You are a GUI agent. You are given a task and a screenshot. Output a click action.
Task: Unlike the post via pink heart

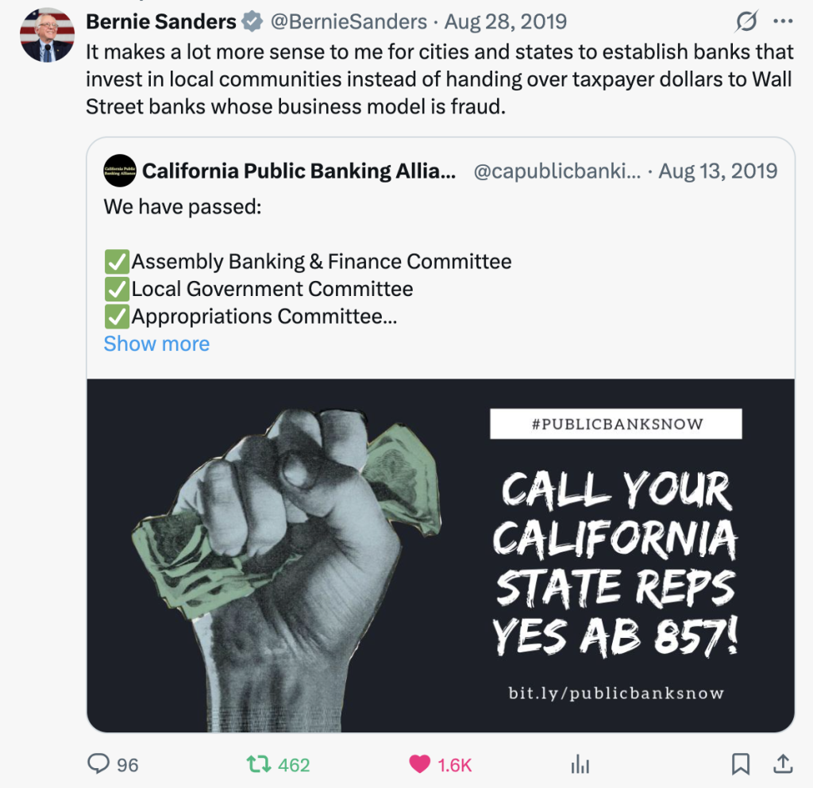[419, 764]
